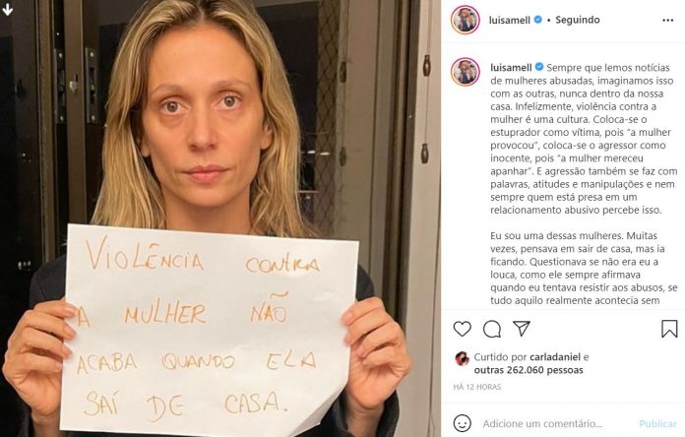
Task: Like the post with heart icon
Action: [463, 329]
